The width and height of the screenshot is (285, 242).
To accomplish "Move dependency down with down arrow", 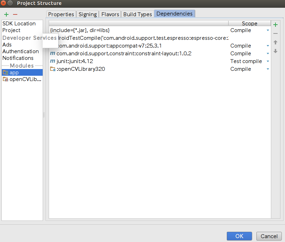I will click(275, 51).
